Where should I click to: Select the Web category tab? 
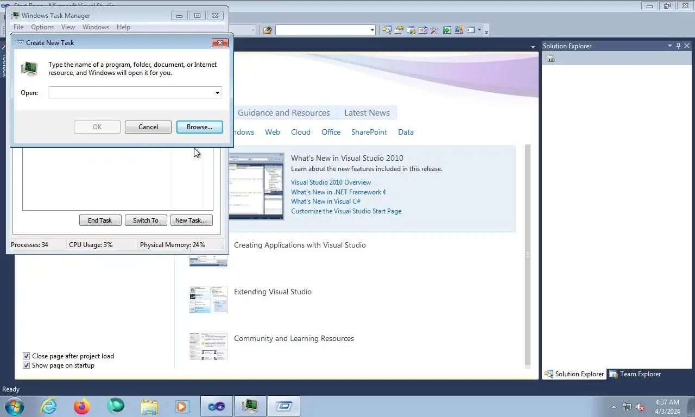(x=273, y=132)
